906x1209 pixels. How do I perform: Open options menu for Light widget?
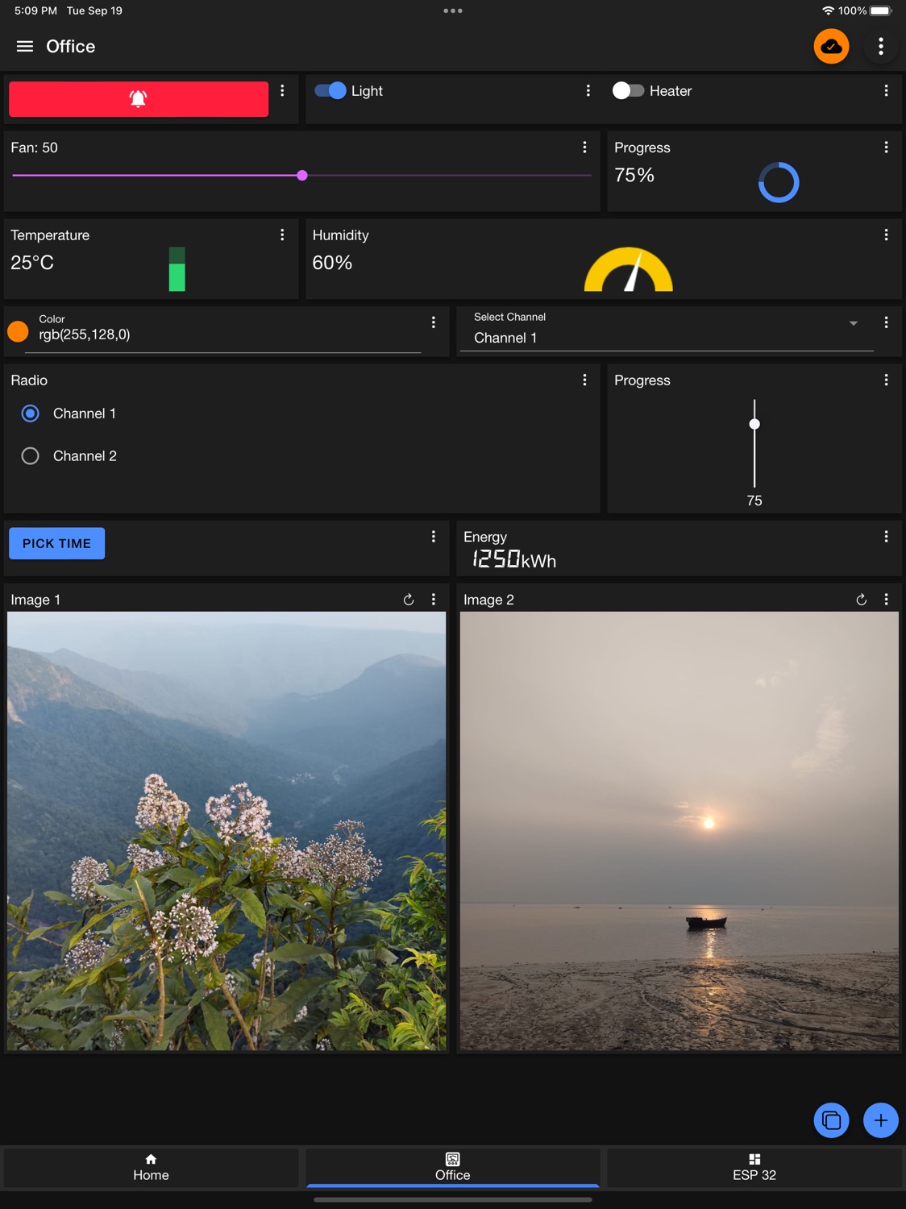tap(588, 91)
